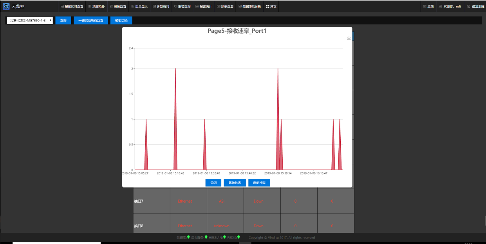Click the 一键启动所有监看 button
Viewport: 486px width, 244px height.
pos(91,20)
